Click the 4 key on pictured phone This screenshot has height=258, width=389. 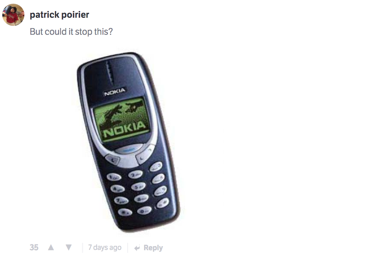point(117,189)
